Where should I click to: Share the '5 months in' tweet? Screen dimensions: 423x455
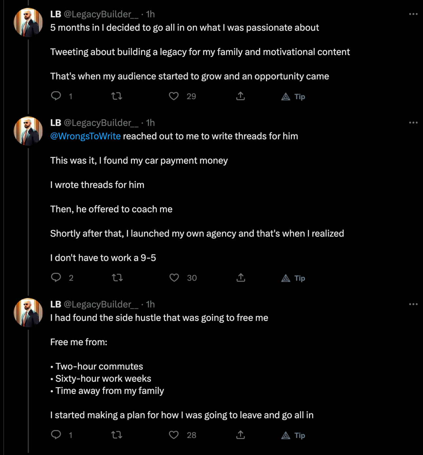(241, 96)
